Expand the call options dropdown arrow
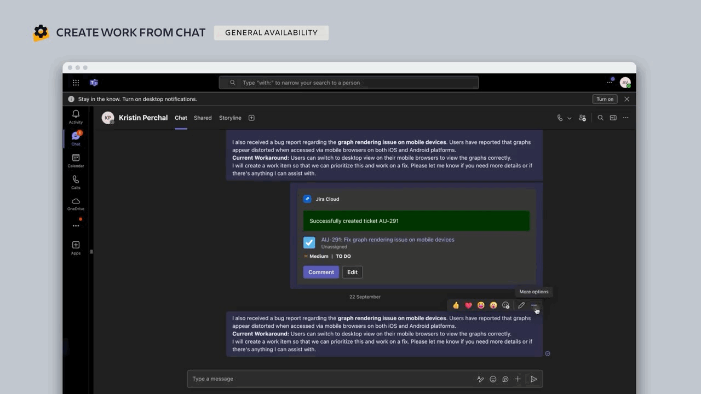Image resolution: width=701 pixels, height=394 pixels. pyautogui.click(x=570, y=118)
